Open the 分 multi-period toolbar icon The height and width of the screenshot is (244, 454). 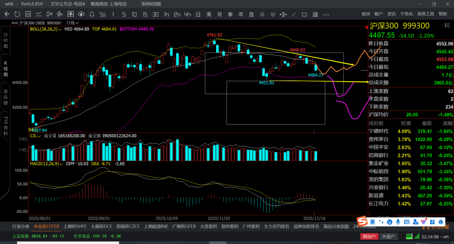60,14
